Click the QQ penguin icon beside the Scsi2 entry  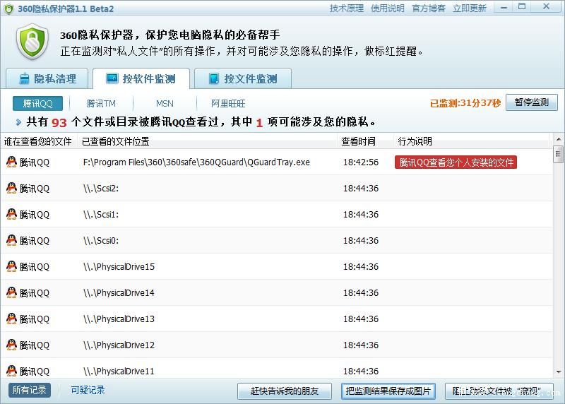(x=11, y=188)
